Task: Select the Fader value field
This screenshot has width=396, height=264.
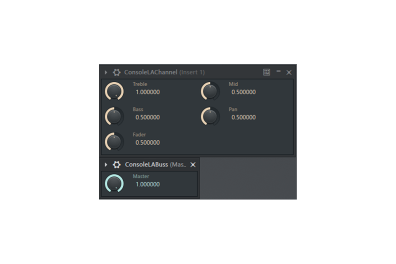Action: click(148, 143)
